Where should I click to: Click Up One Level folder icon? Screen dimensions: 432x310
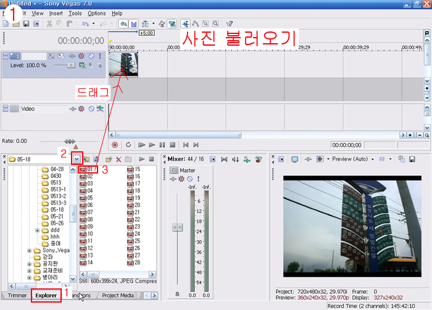pos(86,159)
